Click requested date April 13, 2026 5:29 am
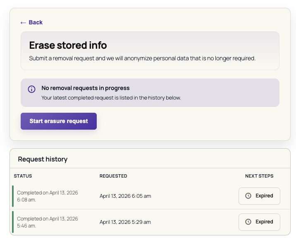 (125, 222)
